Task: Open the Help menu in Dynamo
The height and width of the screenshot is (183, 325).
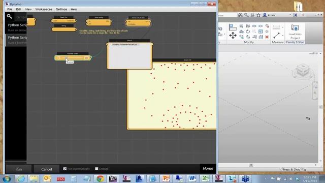Action: pyautogui.click(x=74, y=9)
